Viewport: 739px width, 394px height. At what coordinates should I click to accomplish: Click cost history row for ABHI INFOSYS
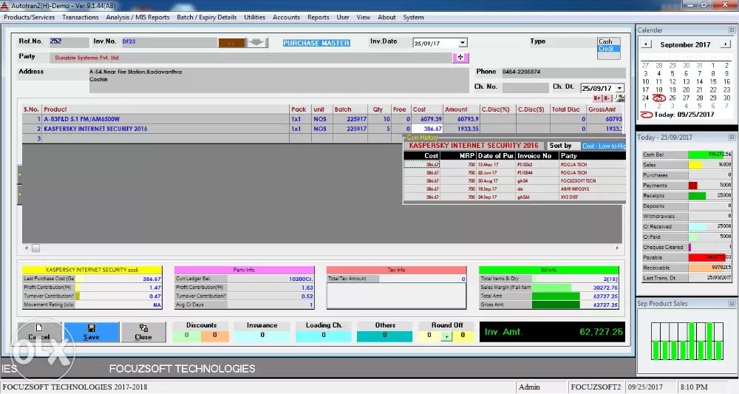(x=514, y=188)
